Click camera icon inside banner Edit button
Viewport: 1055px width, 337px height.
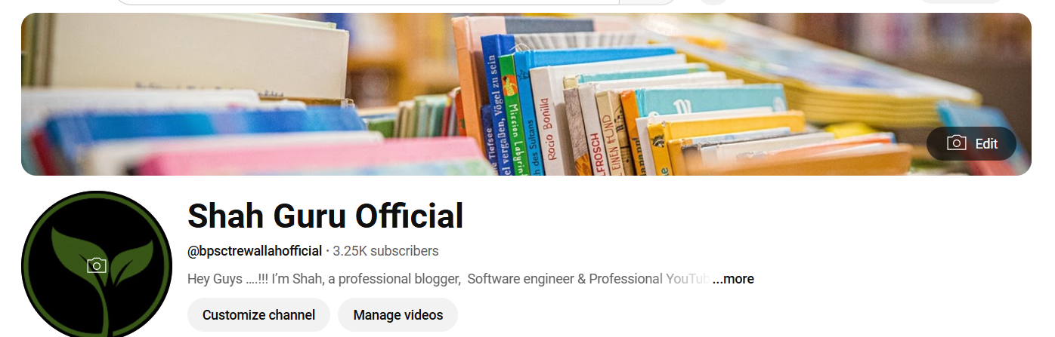pyautogui.click(x=956, y=143)
